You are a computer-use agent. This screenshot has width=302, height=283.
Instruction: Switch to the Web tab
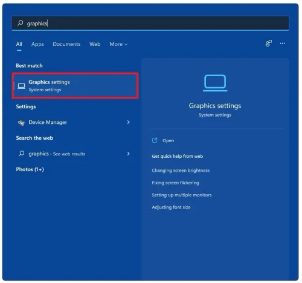(x=95, y=44)
